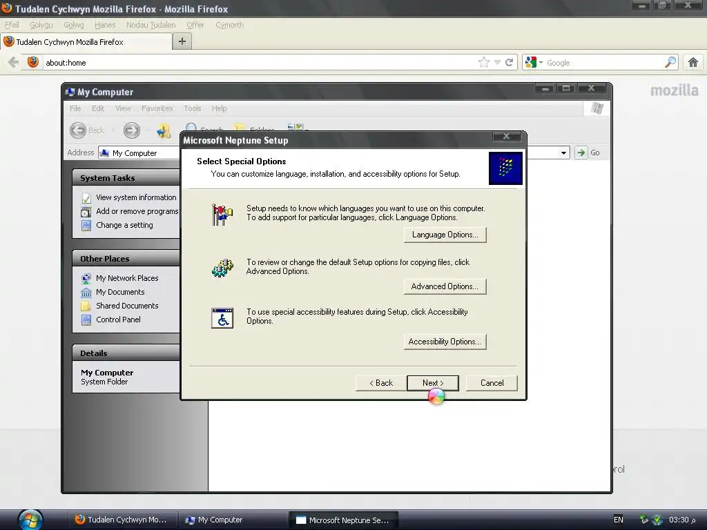Open Firefox Offer menu
The height and width of the screenshot is (530, 707).
[195, 25]
